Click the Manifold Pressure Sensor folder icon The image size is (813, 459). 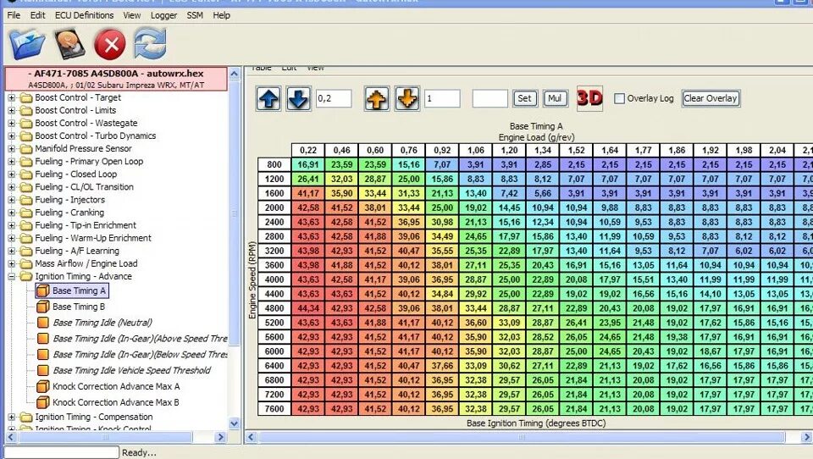(x=26, y=148)
